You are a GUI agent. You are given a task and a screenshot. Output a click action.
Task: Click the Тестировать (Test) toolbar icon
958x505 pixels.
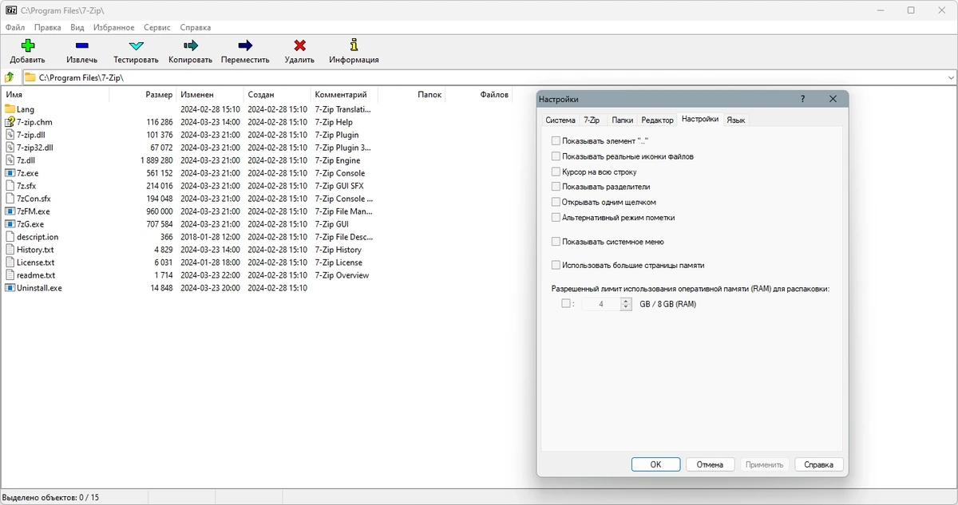(x=136, y=45)
